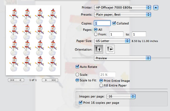
Task: Jump to last page of preview
Action: point(54,80)
